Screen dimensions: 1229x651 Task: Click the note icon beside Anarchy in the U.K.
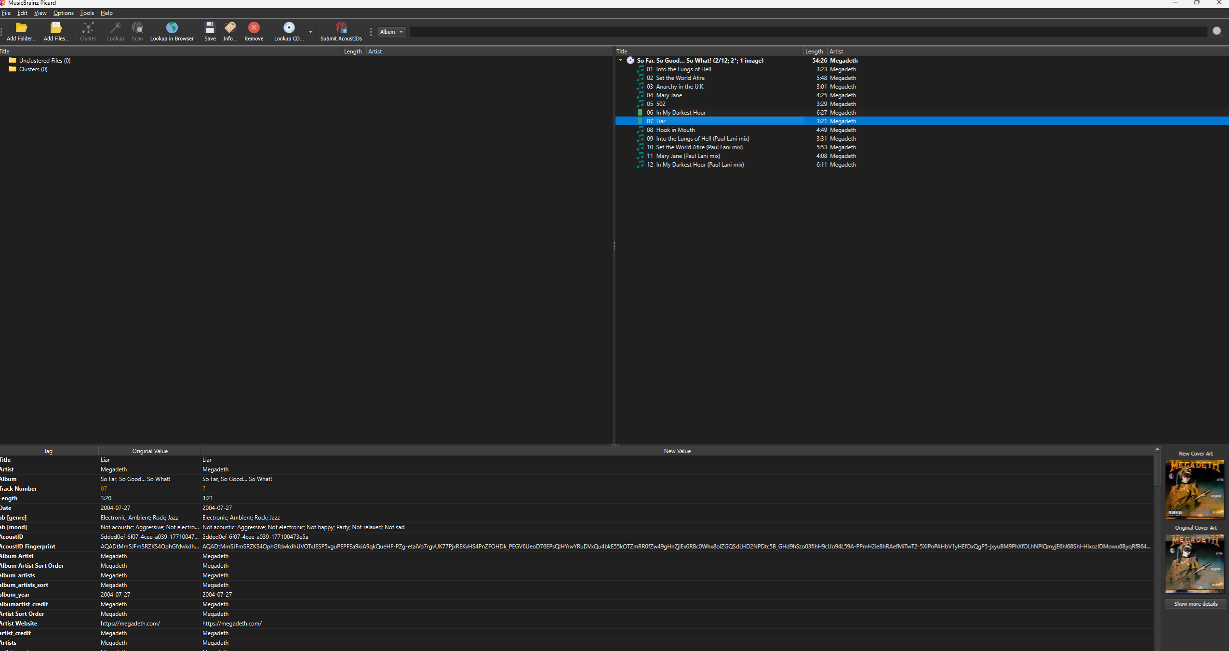(x=640, y=87)
